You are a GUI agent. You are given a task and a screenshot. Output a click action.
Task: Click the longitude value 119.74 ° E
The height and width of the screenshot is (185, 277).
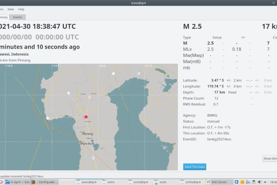point(216,86)
